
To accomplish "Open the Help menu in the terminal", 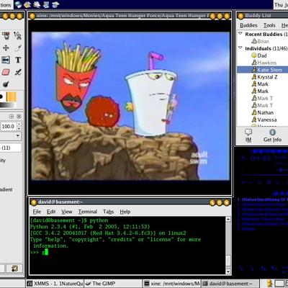I will [x=125, y=212].
